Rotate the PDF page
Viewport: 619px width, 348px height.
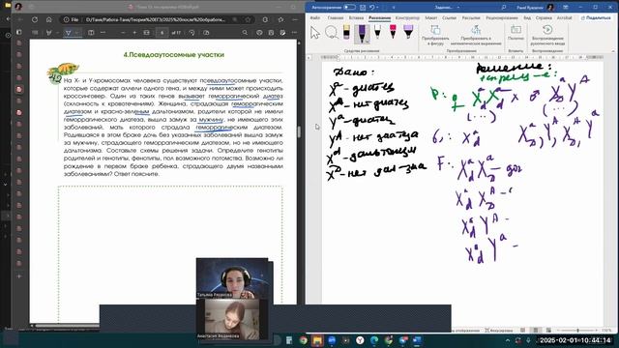click(x=192, y=32)
